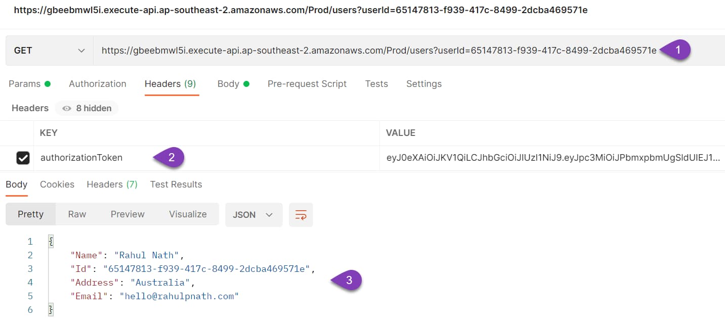This screenshot has height=327, width=725.
Task: Click the Pretty response format option
Action: (30, 214)
